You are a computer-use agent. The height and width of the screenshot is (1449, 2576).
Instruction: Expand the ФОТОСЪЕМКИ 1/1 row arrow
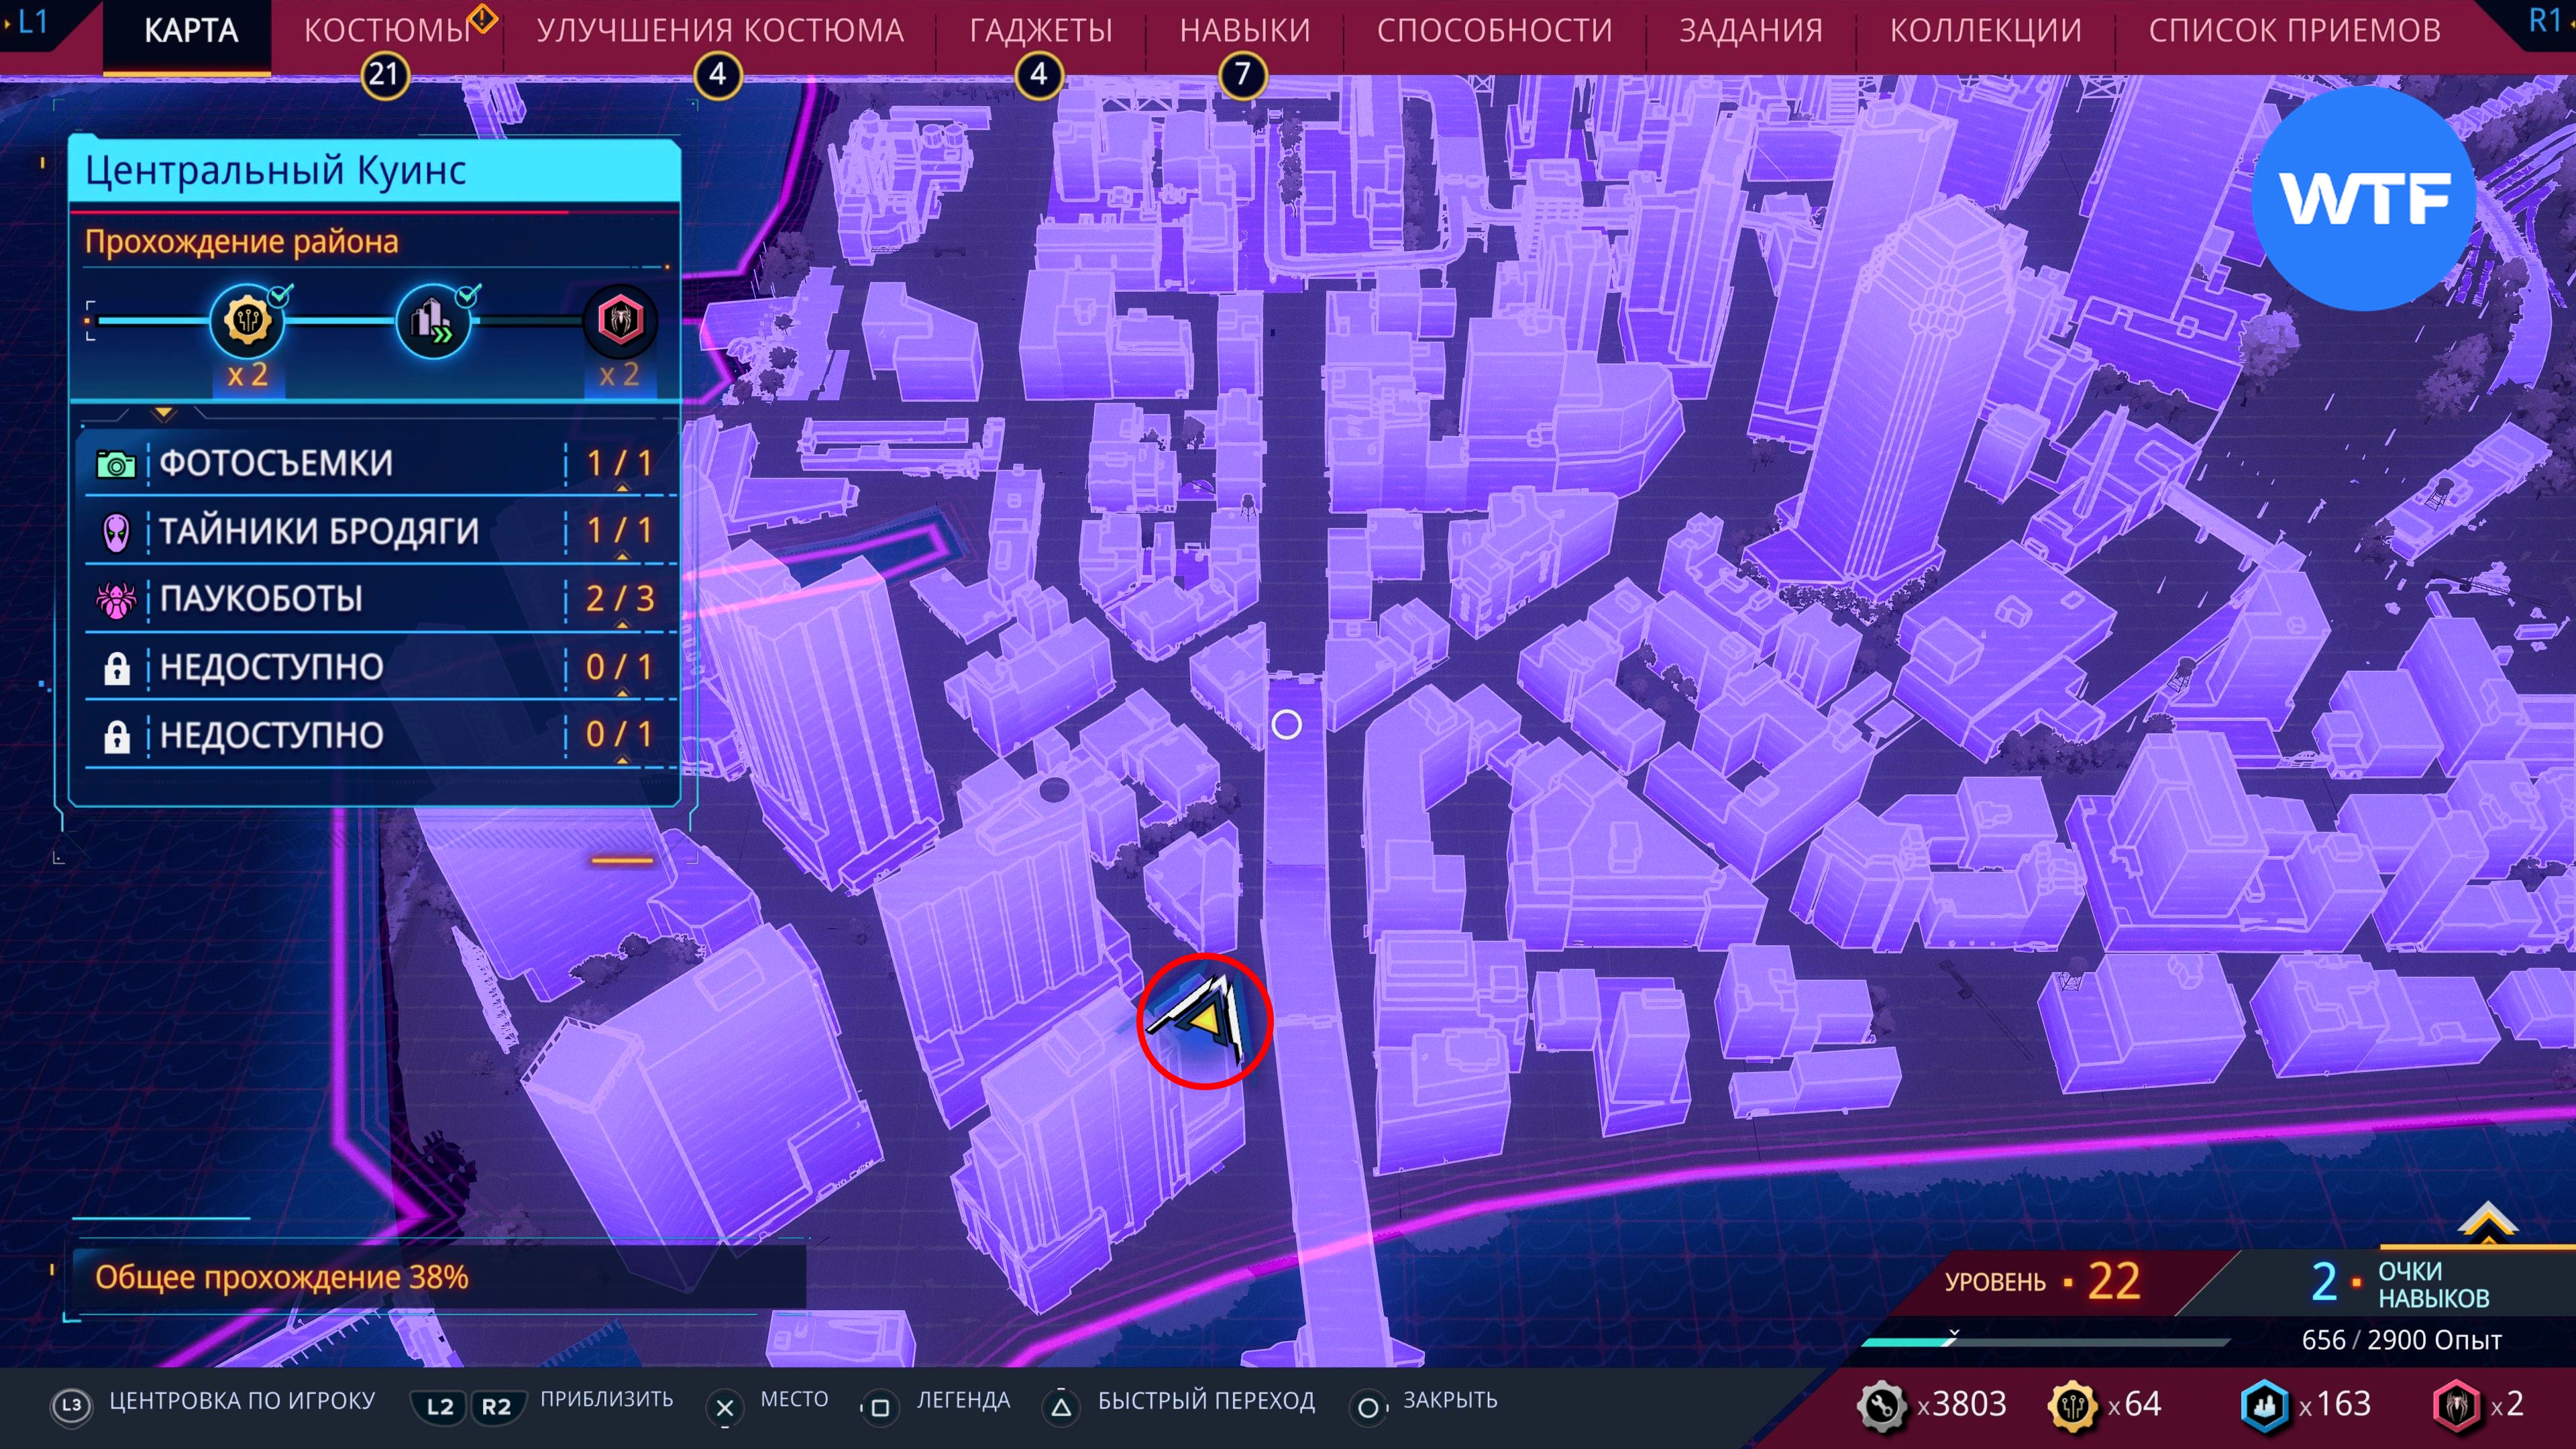tap(622, 488)
